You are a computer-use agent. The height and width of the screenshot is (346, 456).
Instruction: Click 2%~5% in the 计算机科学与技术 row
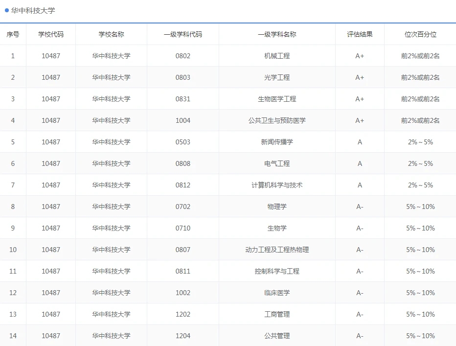[420, 185]
